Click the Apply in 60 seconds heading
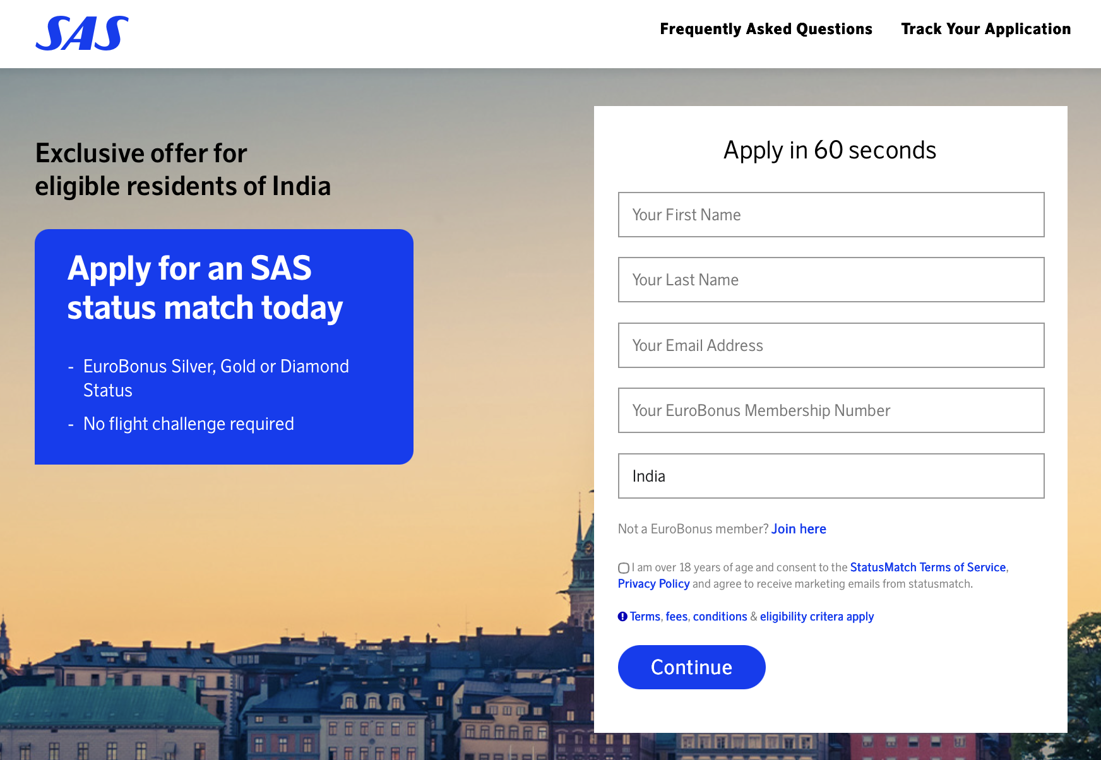 click(830, 150)
